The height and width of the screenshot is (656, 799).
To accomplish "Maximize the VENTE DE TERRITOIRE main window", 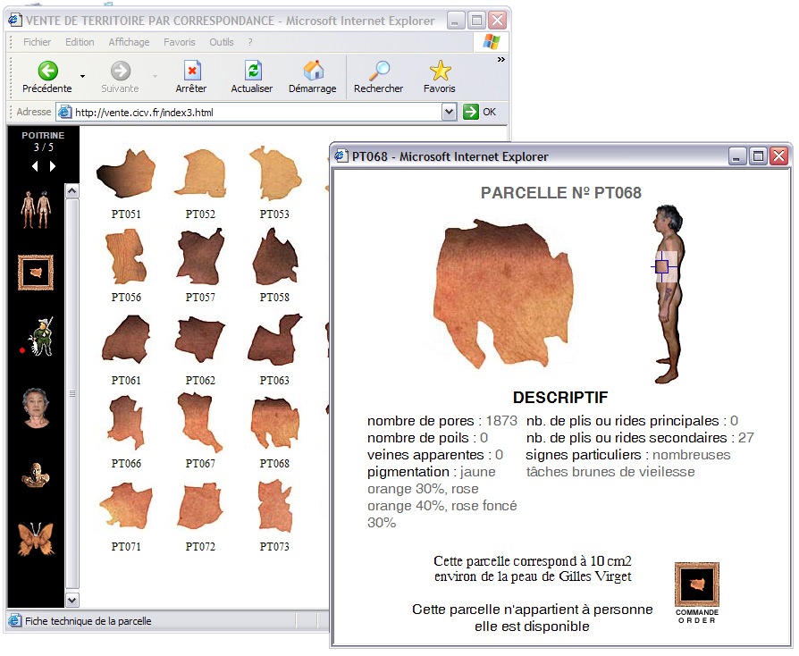I will click(476, 21).
